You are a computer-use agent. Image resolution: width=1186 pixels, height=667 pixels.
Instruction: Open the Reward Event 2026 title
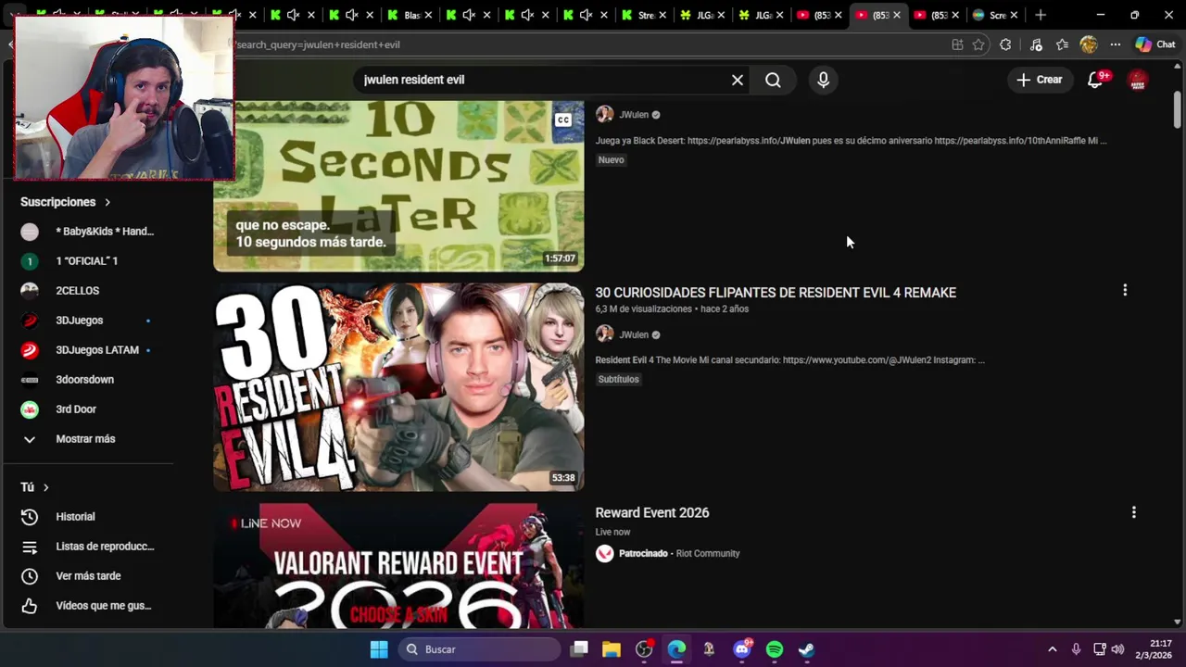[652, 512]
